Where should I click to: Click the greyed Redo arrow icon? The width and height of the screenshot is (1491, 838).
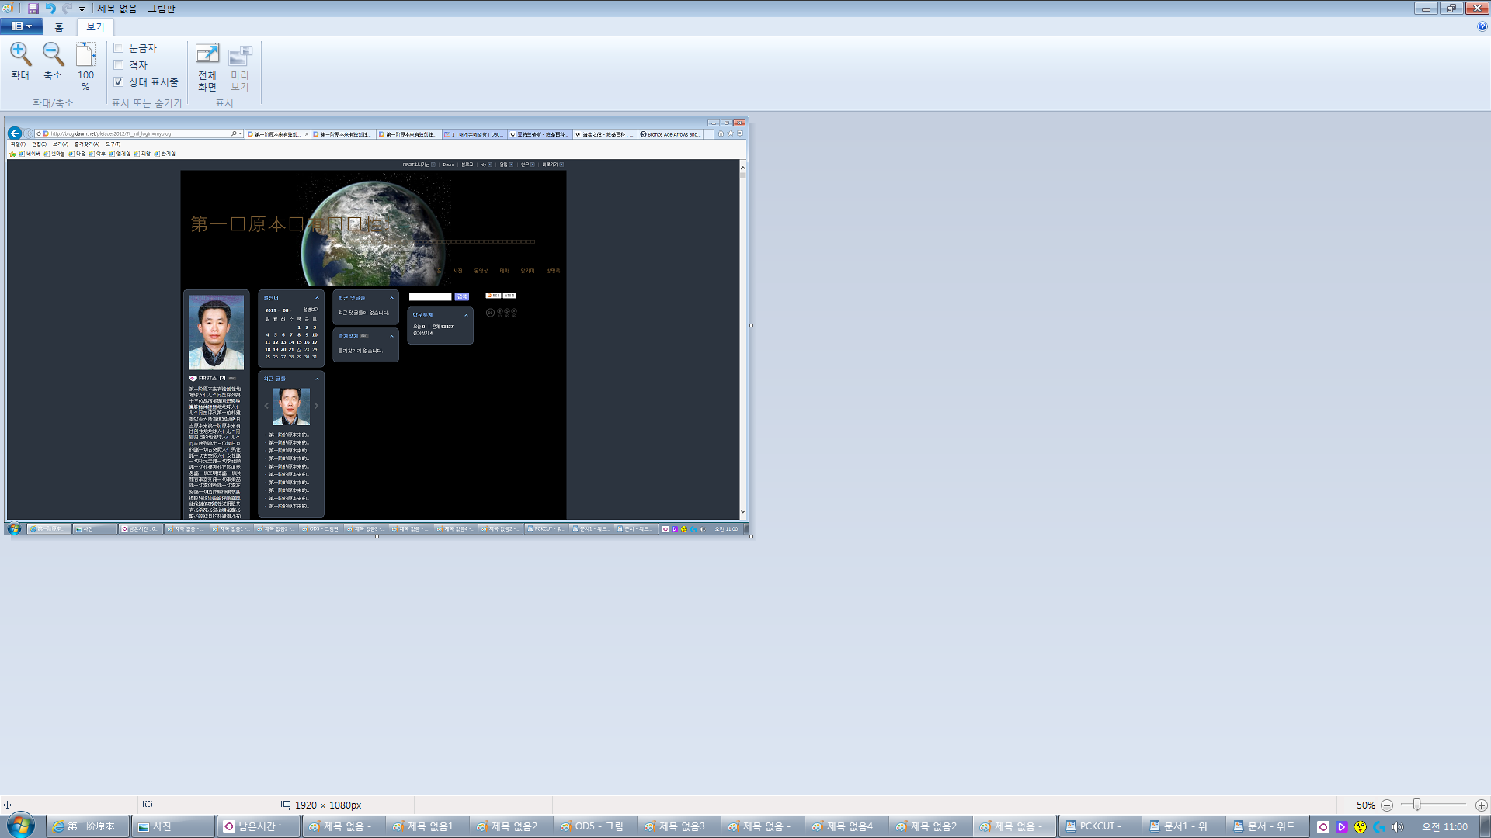click(x=67, y=9)
